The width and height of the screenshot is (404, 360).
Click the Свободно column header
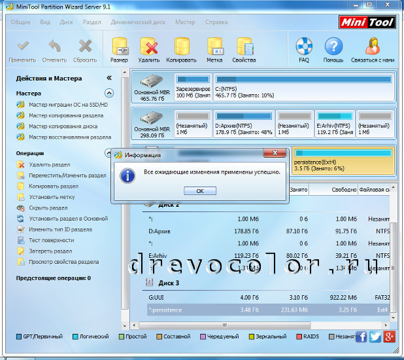pyautogui.click(x=333, y=190)
